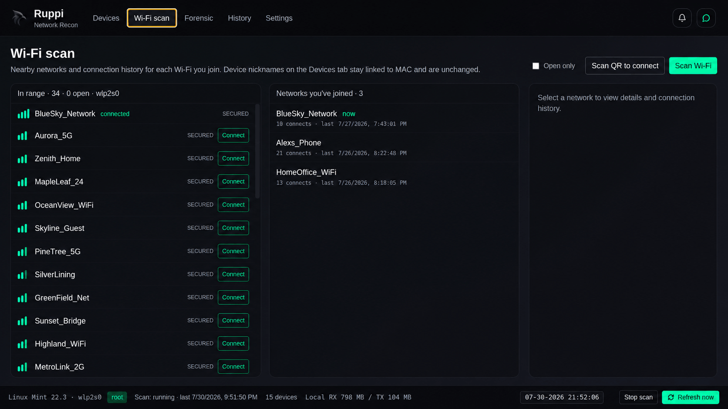This screenshot has width=728, height=409.
Task: Connect to Skyline_Guest network
Action: 233,228
